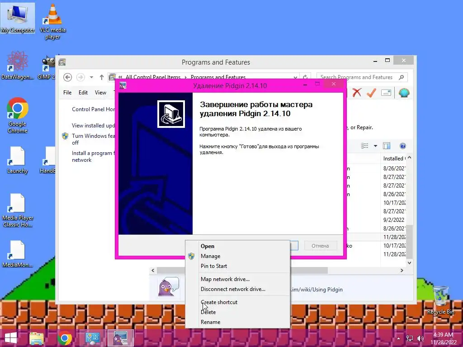This screenshot has width=463, height=347.
Task: Open My Computer desktop icon
Action: tap(18, 18)
